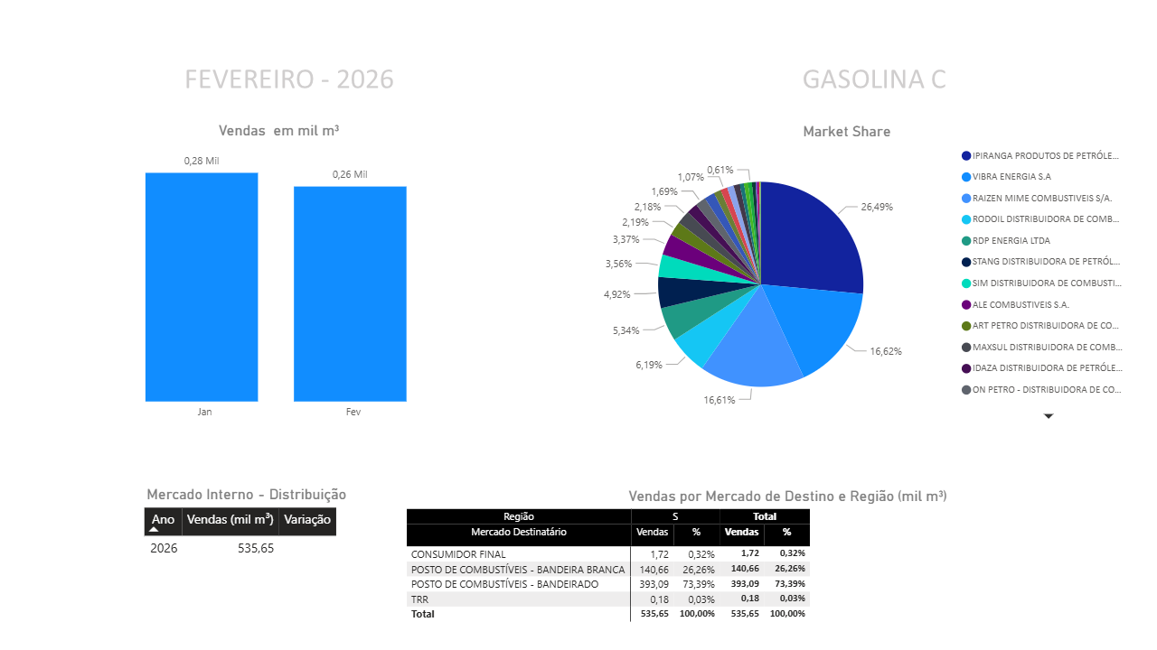Click the sort arrow under Ano header
Viewport: 1157px width, 650px height.
(154, 530)
